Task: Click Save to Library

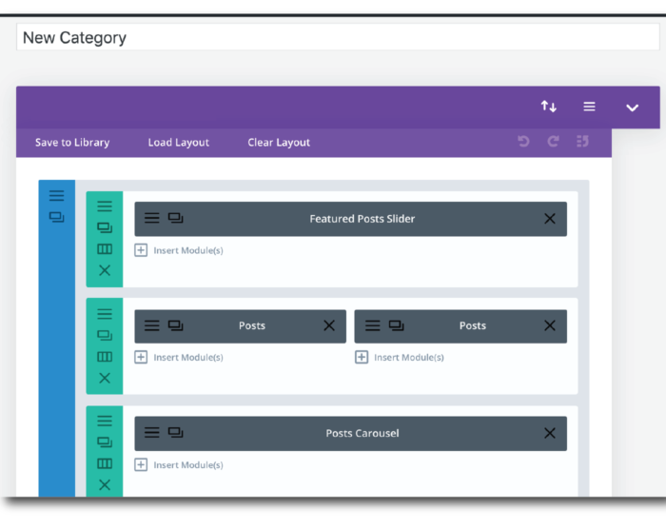Action: tap(72, 143)
